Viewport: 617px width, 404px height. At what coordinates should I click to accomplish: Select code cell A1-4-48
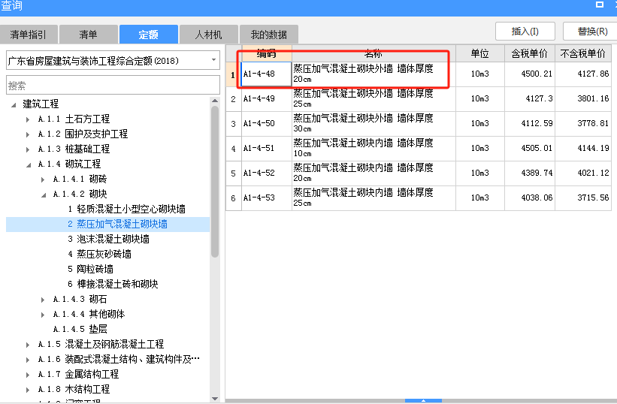click(266, 74)
